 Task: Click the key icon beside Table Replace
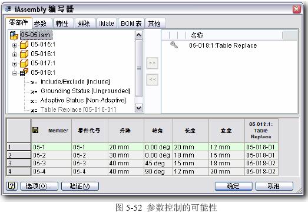[x=174, y=45]
